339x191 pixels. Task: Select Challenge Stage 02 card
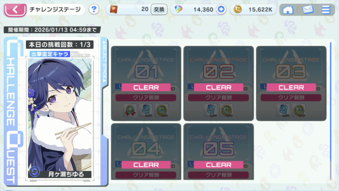tap(218, 83)
